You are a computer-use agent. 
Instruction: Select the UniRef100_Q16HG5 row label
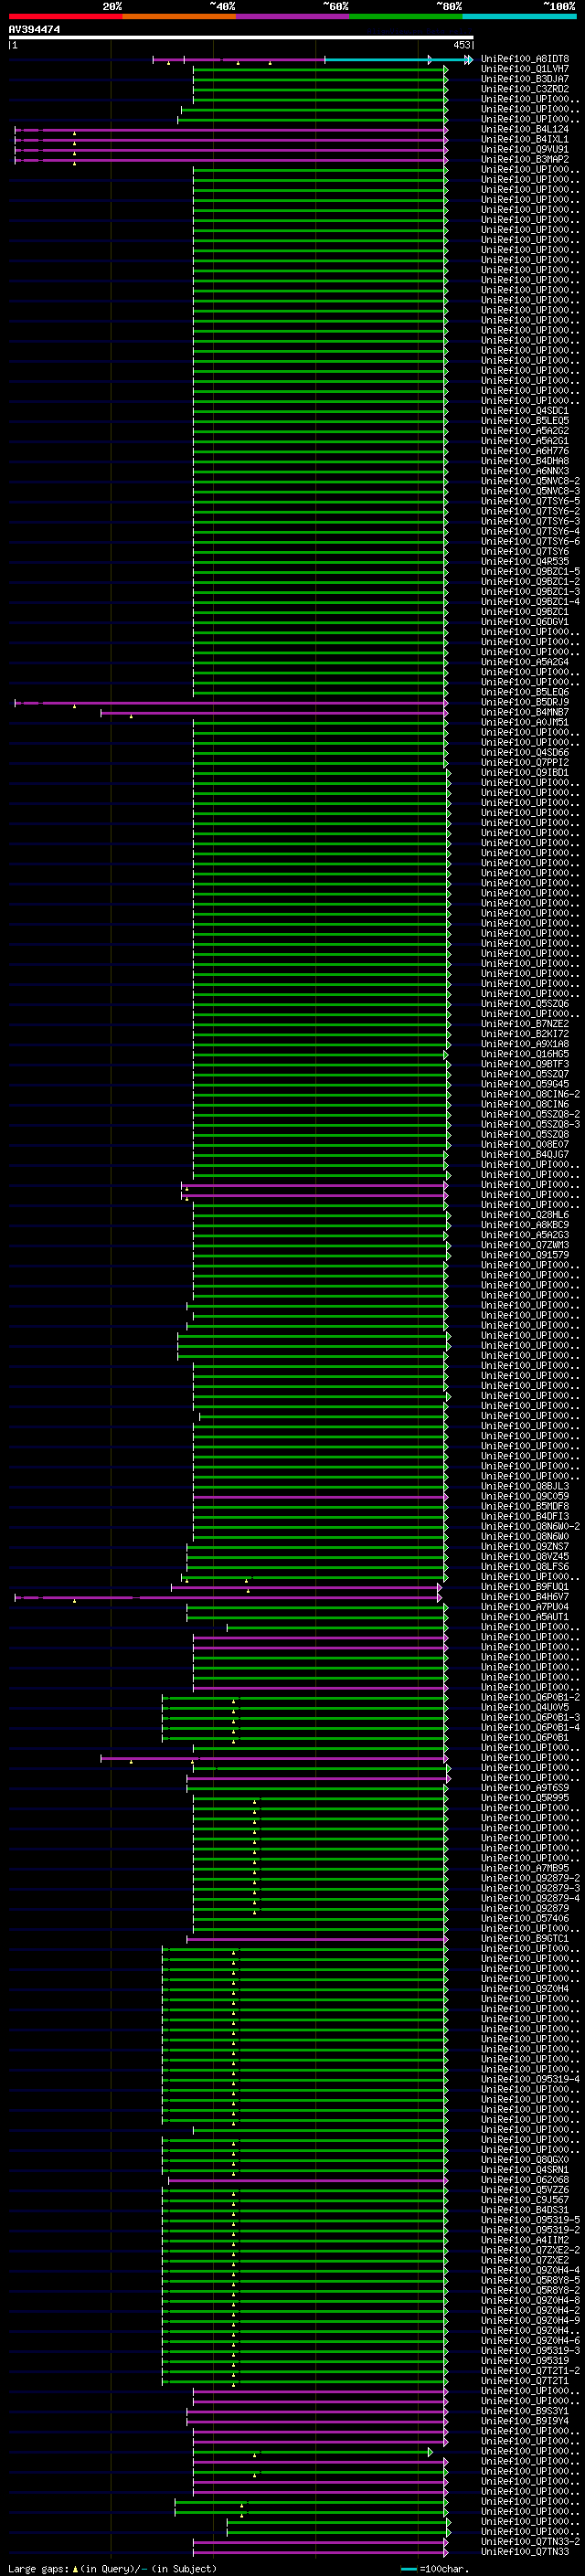tap(525, 1054)
